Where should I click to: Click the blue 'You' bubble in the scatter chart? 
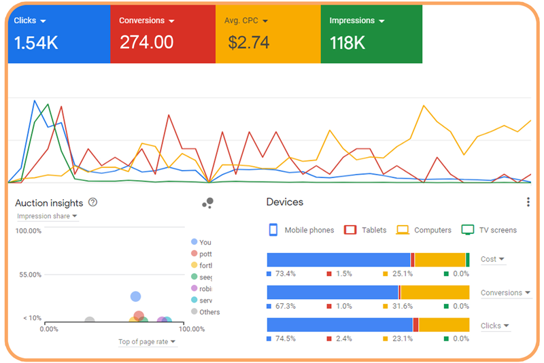tap(135, 296)
